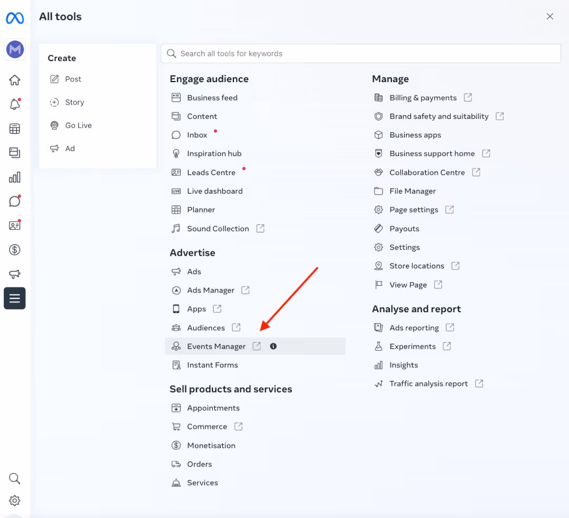Select Go Live in Create

coord(71,125)
